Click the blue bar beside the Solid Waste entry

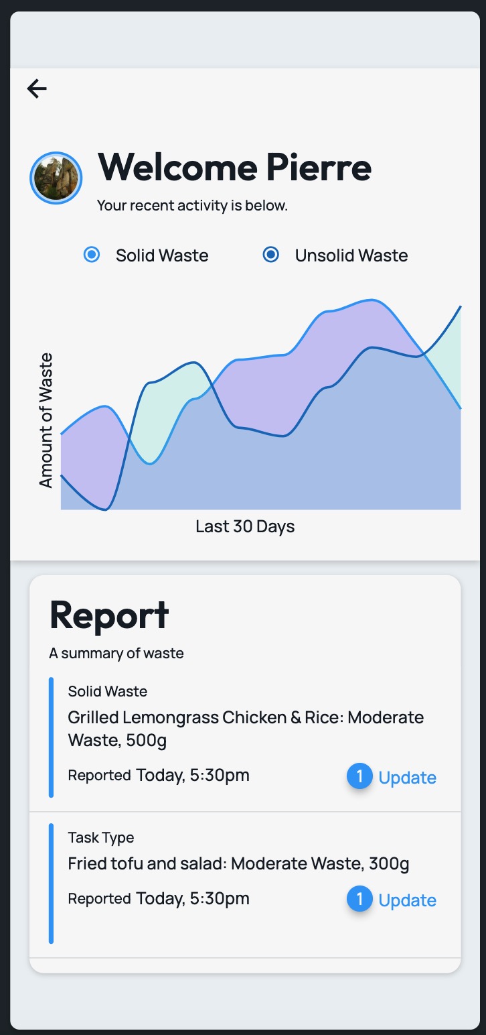pos(51,737)
